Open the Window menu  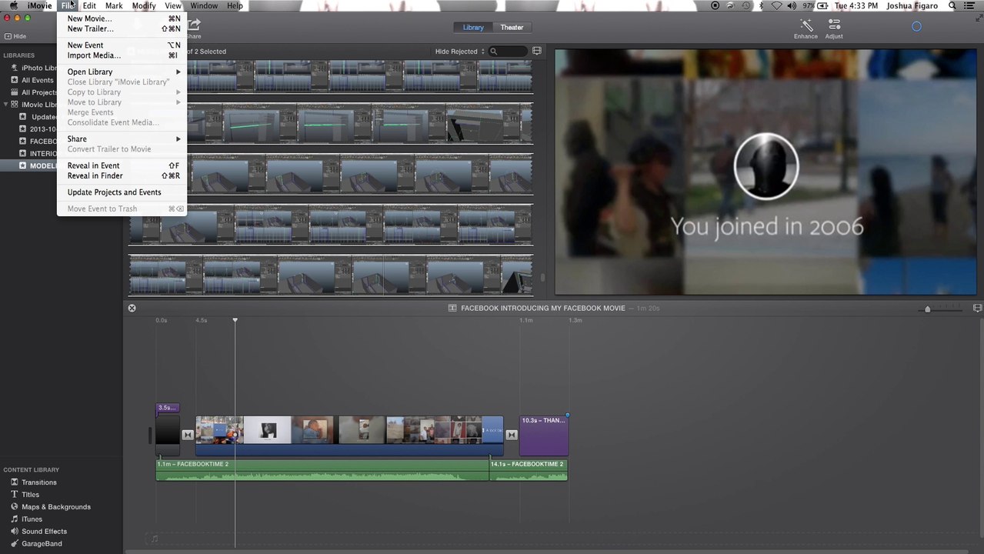(204, 5)
